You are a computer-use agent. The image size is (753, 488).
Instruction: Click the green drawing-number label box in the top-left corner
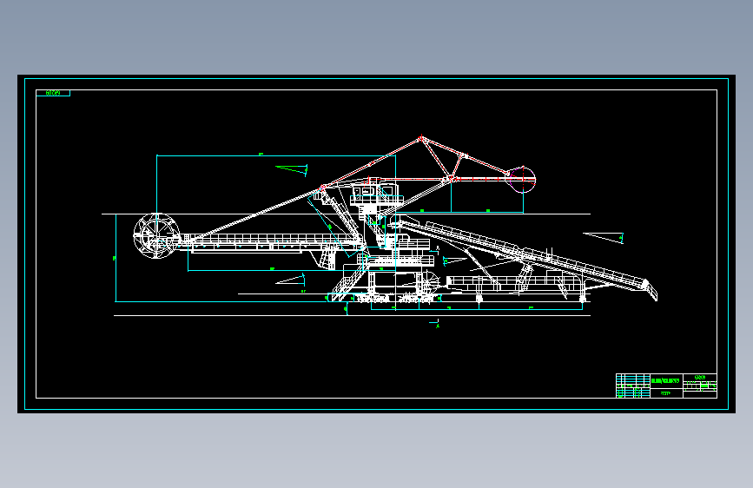pos(53,93)
